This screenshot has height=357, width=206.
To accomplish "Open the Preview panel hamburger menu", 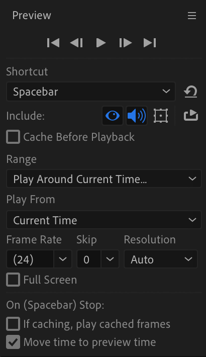I will (192, 16).
